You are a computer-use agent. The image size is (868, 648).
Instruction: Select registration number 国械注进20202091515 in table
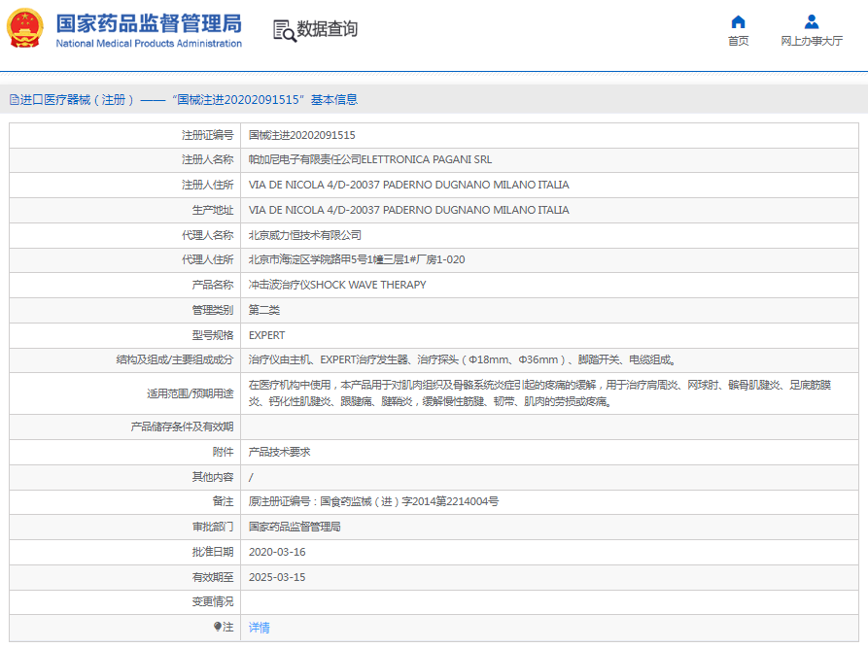(302, 135)
